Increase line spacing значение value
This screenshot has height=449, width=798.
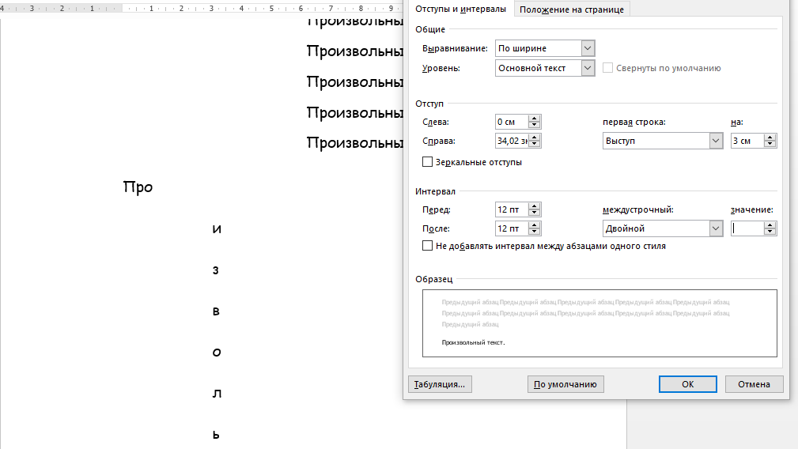[x=770, y=224]
